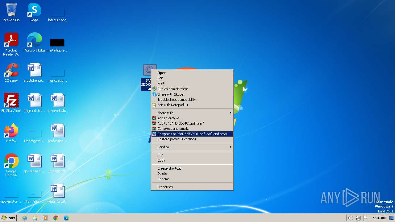Click the network tray icon

click(x=358, y=218)
